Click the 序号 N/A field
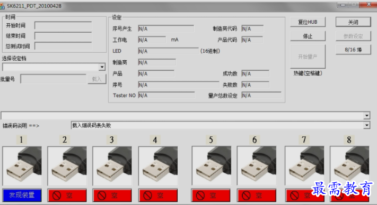Image resolution: width=377 pixels, height=205 pixels. click(179, 85)
